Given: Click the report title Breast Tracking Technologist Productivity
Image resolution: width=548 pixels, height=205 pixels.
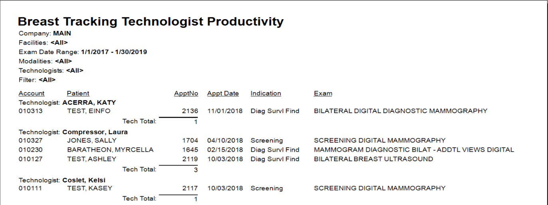Looking at the screenshot, I should tap(151, 21).
